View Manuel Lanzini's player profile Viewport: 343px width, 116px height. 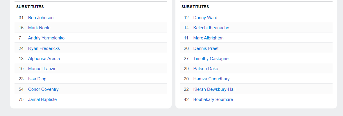point(43,69)
